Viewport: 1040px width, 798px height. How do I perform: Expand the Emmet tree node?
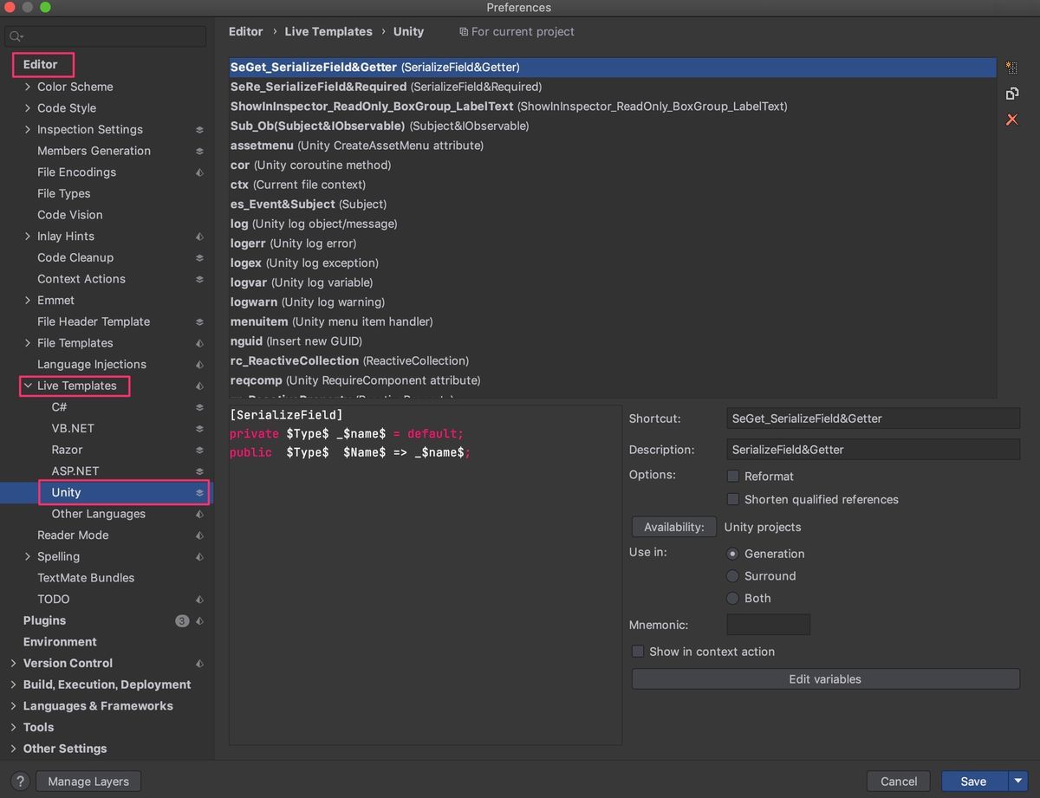[x=28, y=301]
